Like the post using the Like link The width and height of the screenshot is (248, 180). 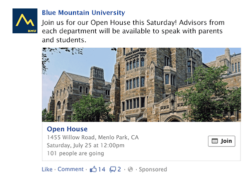click(x=47, y=170)
